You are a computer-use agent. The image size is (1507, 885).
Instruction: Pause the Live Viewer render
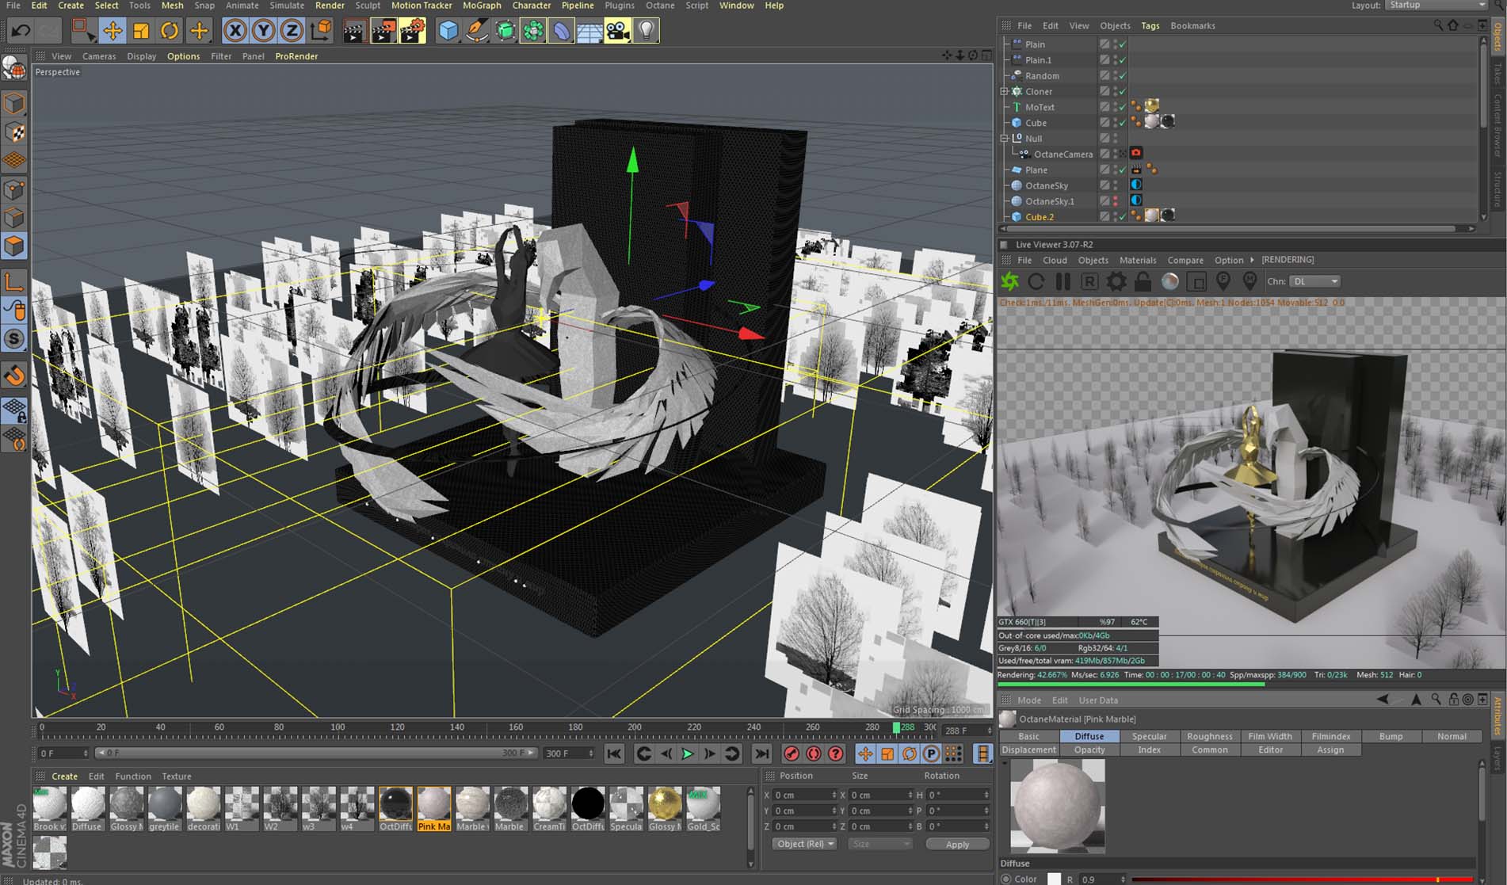point(1063,281)
